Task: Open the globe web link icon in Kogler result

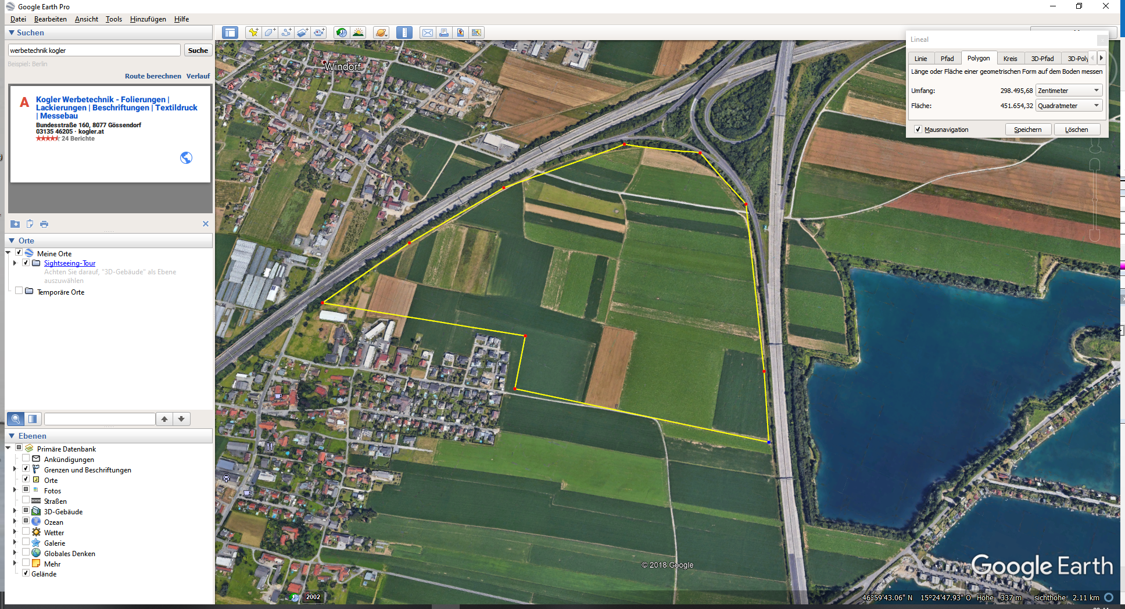Action: tap(186, 157)
